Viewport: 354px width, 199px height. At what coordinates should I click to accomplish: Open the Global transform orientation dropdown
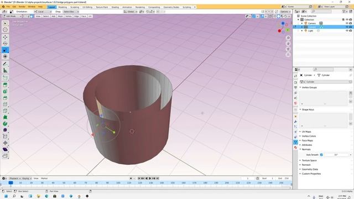coord(131,12)
